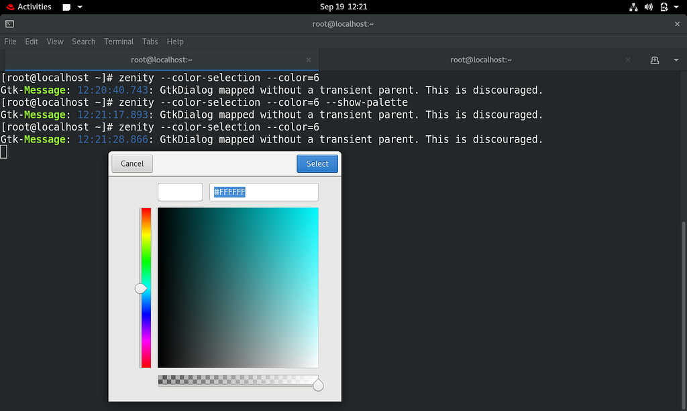Click the #FFFFFF hex color input field
This screenshot has height=411, width=687.
tap(264, 192)
